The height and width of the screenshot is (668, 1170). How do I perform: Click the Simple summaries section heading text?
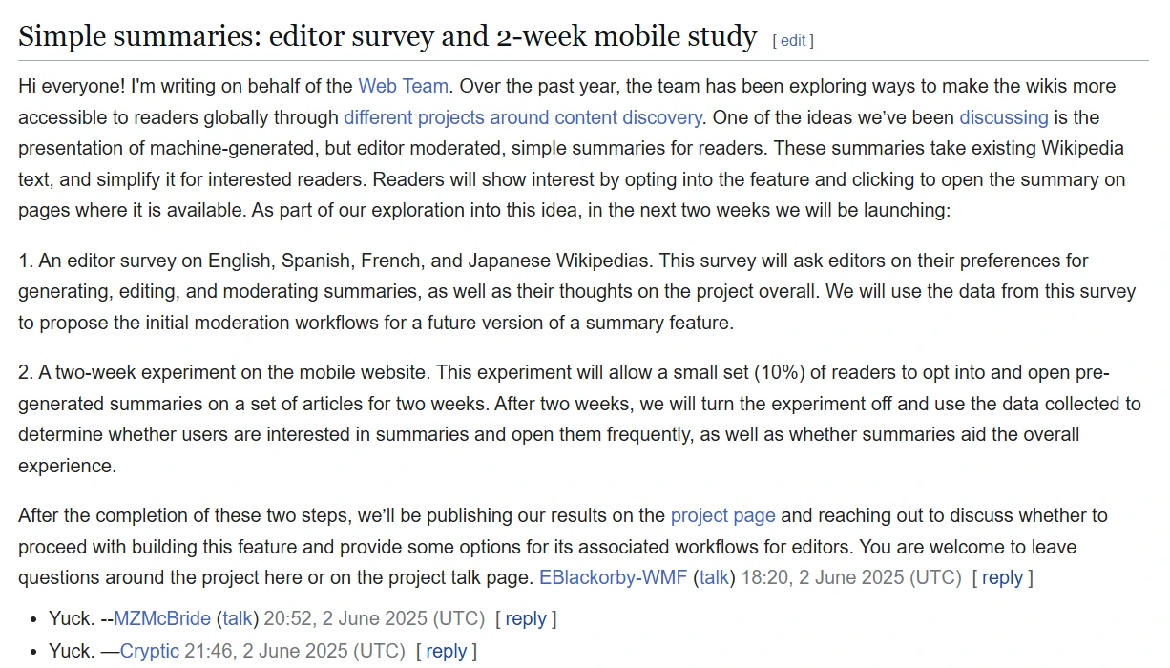pyautogui.click(x=387, y=36)
